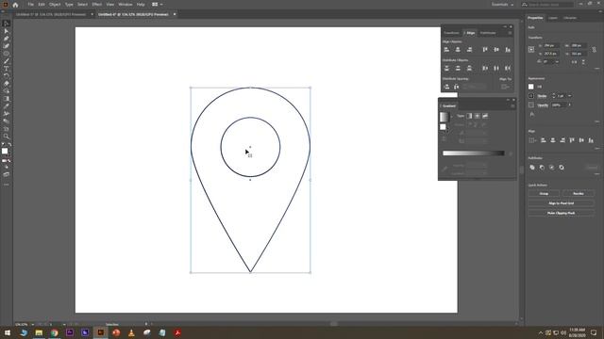Expand the opacity slider arrow

pos(570,105)
